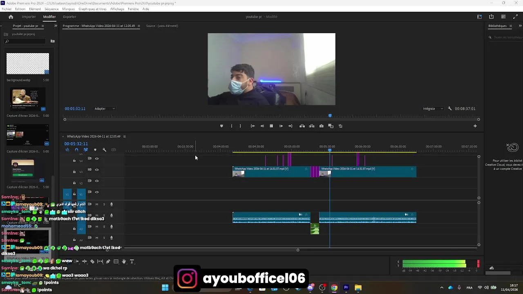Enable voice-over record on track A3

coord(111,227)
